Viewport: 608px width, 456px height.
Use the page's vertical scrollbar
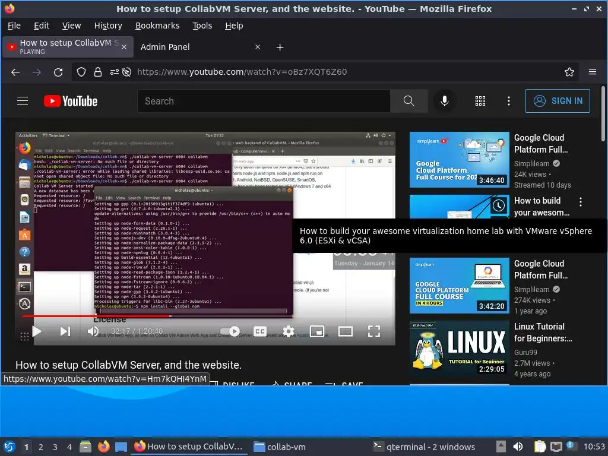[x=603, y=113]
